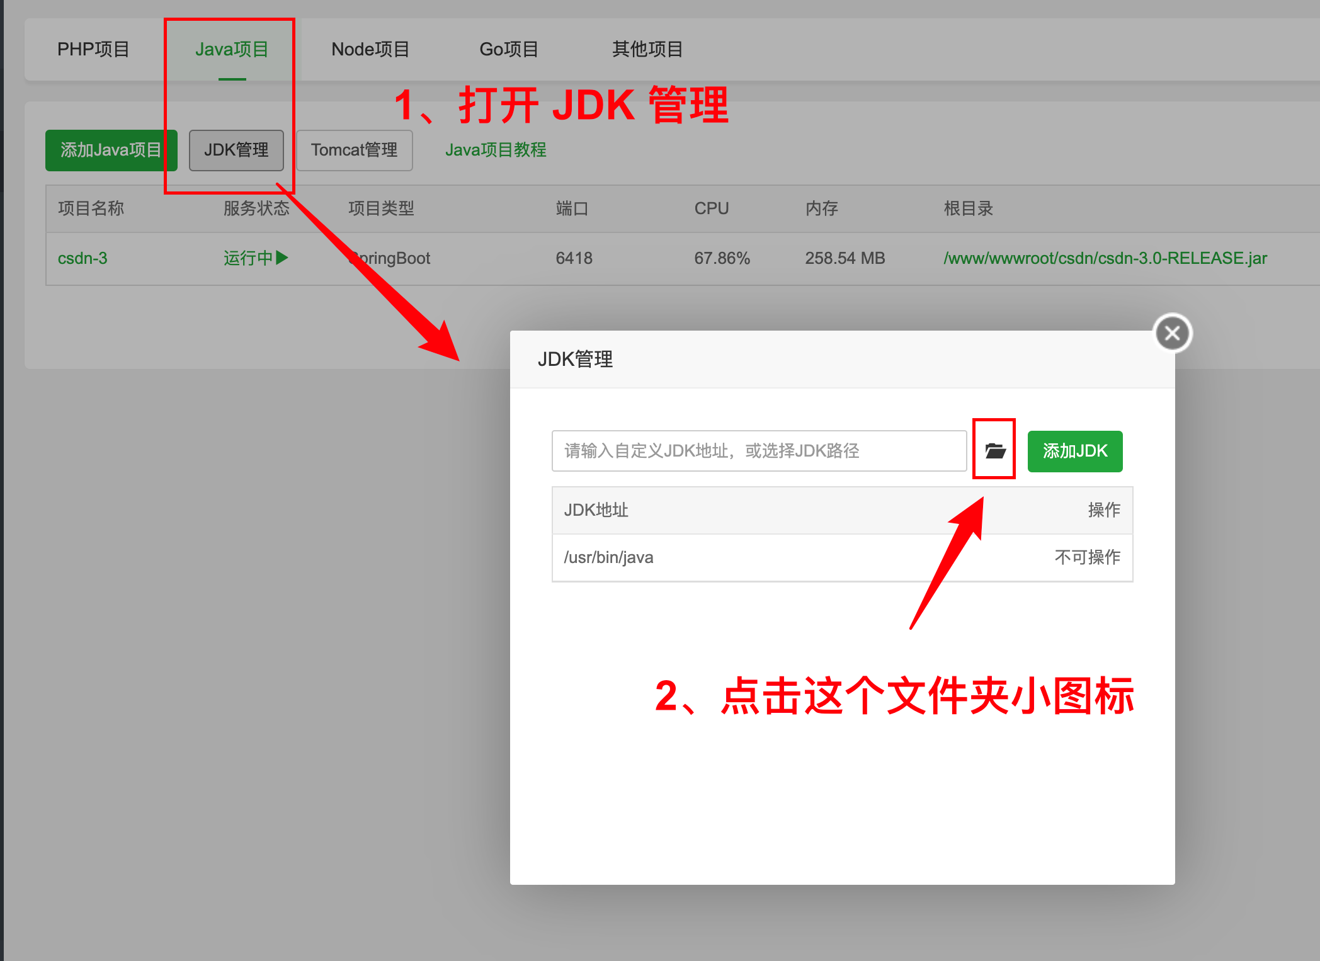
Task: Close the JDK管理 dialog with the X icon
Action: pos(1171,333)
